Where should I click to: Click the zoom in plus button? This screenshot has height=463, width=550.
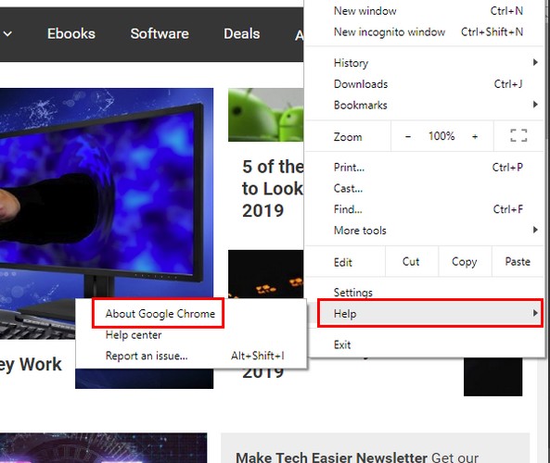(475, 136)
